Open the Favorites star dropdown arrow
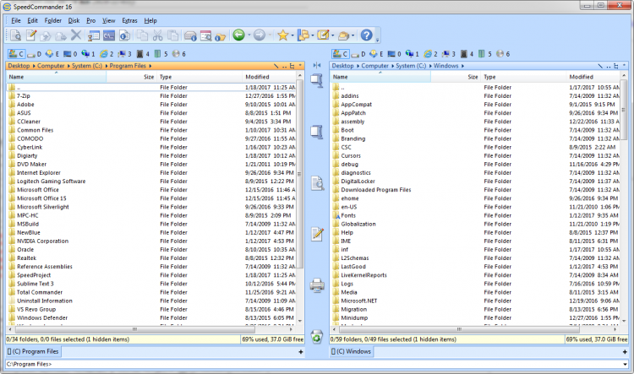 click(292, 35)
